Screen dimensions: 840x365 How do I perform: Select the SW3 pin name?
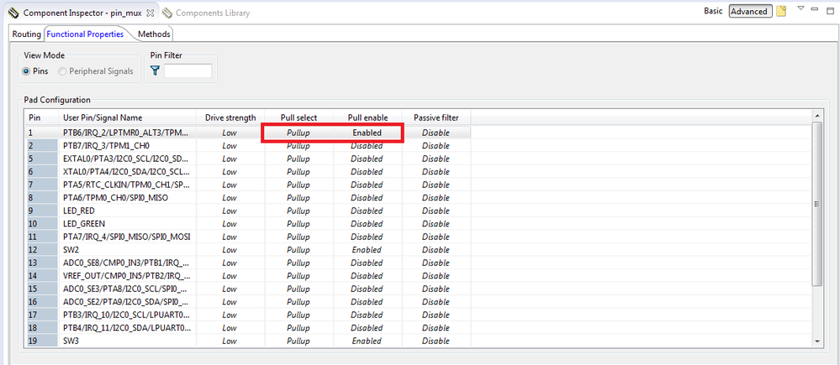tap(71, 341)
